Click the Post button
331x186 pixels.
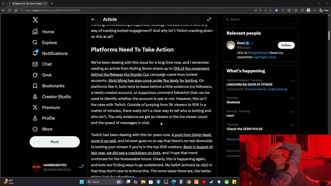pyautogui.click(x=55, y=142)
